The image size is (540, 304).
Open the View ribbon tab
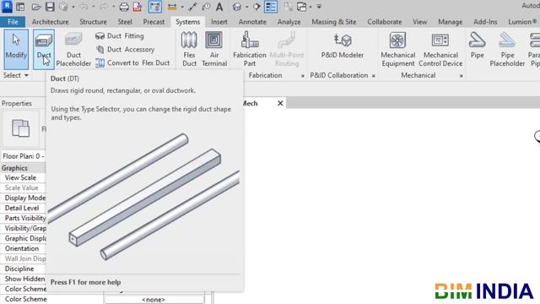420,22
